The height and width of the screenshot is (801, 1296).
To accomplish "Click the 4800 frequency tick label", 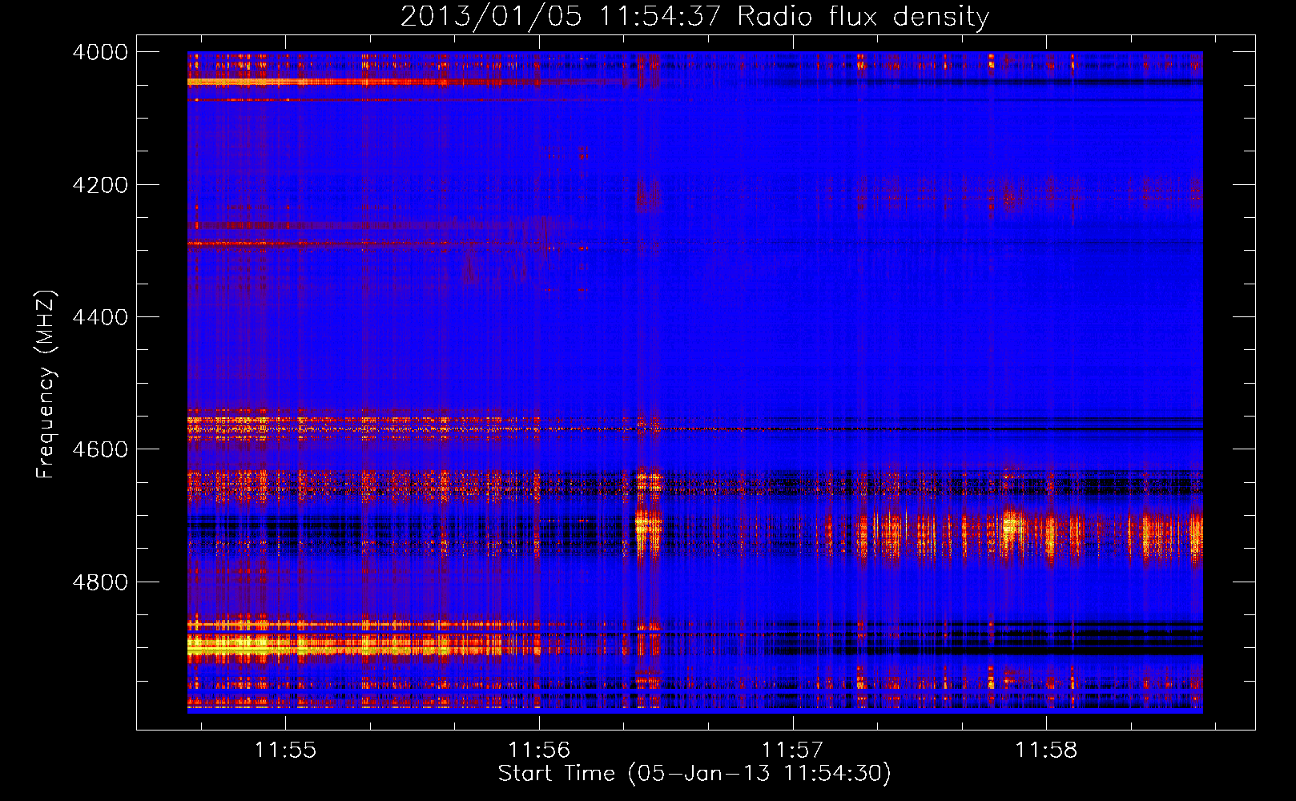I will tap(100, 582).
